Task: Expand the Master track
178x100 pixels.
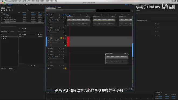Action: pos(49,68)
